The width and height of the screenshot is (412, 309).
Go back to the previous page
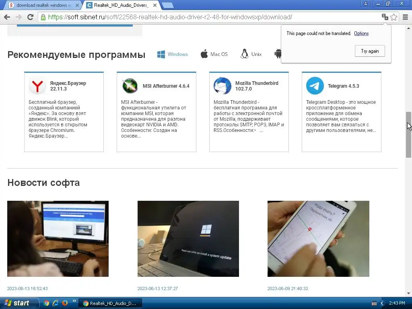coord(7,17)
